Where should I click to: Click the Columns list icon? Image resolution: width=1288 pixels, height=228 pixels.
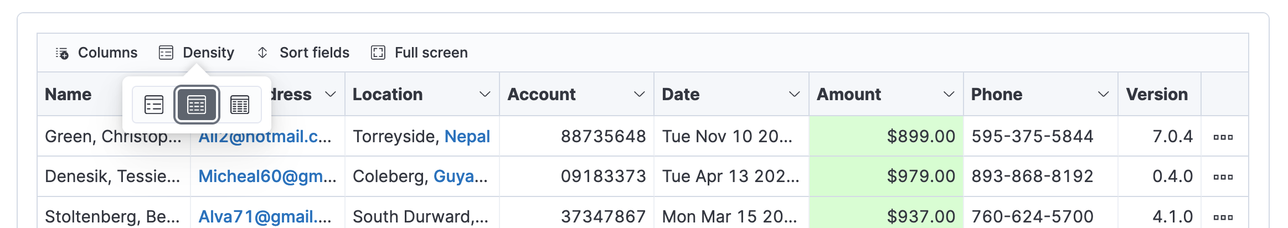click(x=62, y=53)
